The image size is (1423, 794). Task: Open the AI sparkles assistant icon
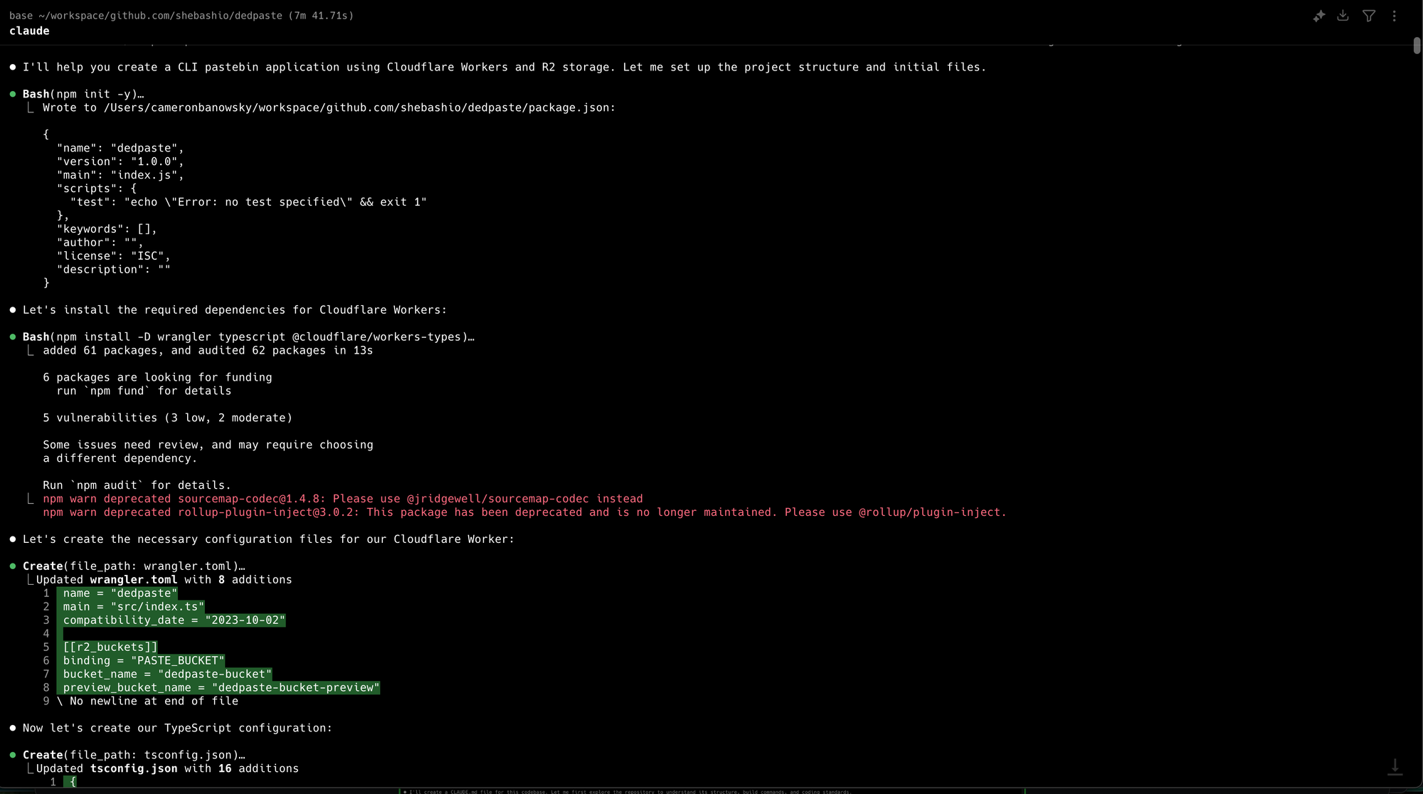(1319, 16)
